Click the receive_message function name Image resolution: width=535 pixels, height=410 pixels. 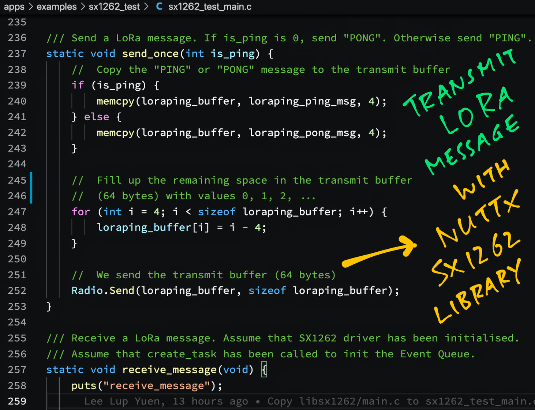[x=169, y=370]
